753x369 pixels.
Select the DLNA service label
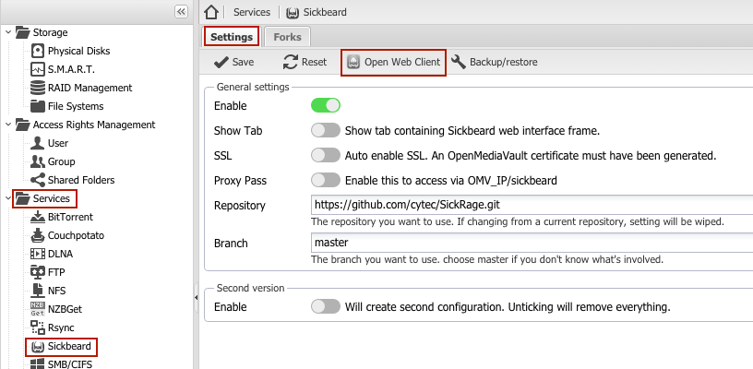click(61, 254)
